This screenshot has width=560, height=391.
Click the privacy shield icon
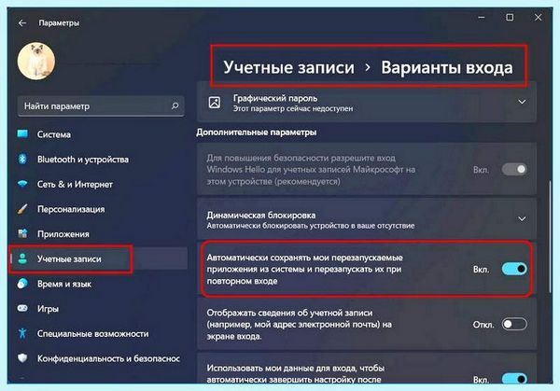(22, 358)
